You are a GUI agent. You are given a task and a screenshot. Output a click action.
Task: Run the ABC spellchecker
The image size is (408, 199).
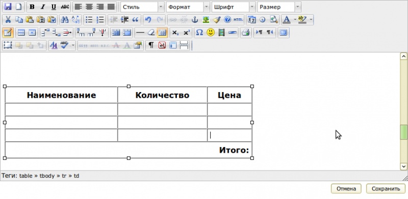(64, 45)
